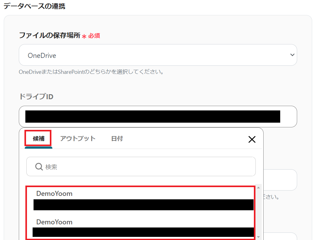Open the ファイルの保存場所 OneDrive dropdown
Image resolution: width=315 pixels, height=240 pixels.
pos(158,55)
